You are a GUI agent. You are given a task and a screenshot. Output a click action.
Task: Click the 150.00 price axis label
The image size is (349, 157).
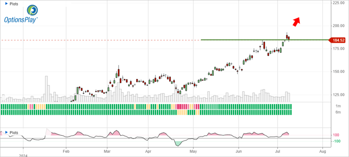(x=338, y=71)
